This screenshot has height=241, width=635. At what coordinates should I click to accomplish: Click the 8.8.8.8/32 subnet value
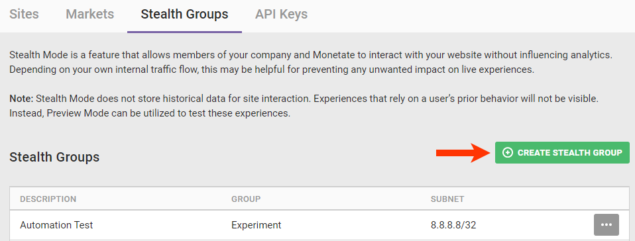tap(453, 225)
